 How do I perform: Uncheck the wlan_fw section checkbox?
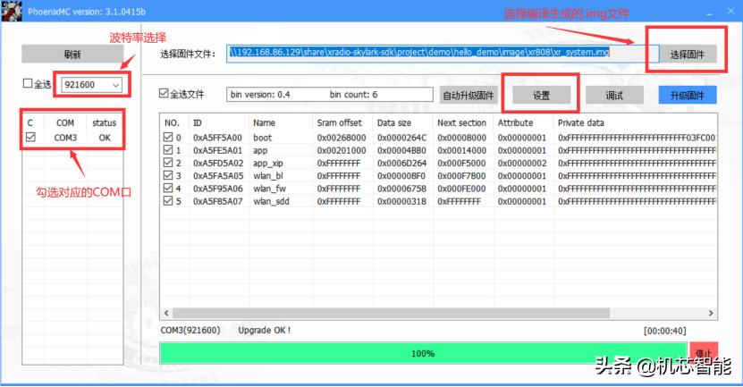pyautogui.click(x=168, y=188)
